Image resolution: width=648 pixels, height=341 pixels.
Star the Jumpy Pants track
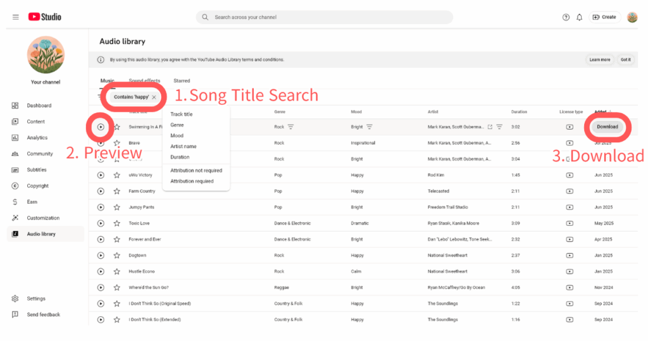tap(117, 208)
